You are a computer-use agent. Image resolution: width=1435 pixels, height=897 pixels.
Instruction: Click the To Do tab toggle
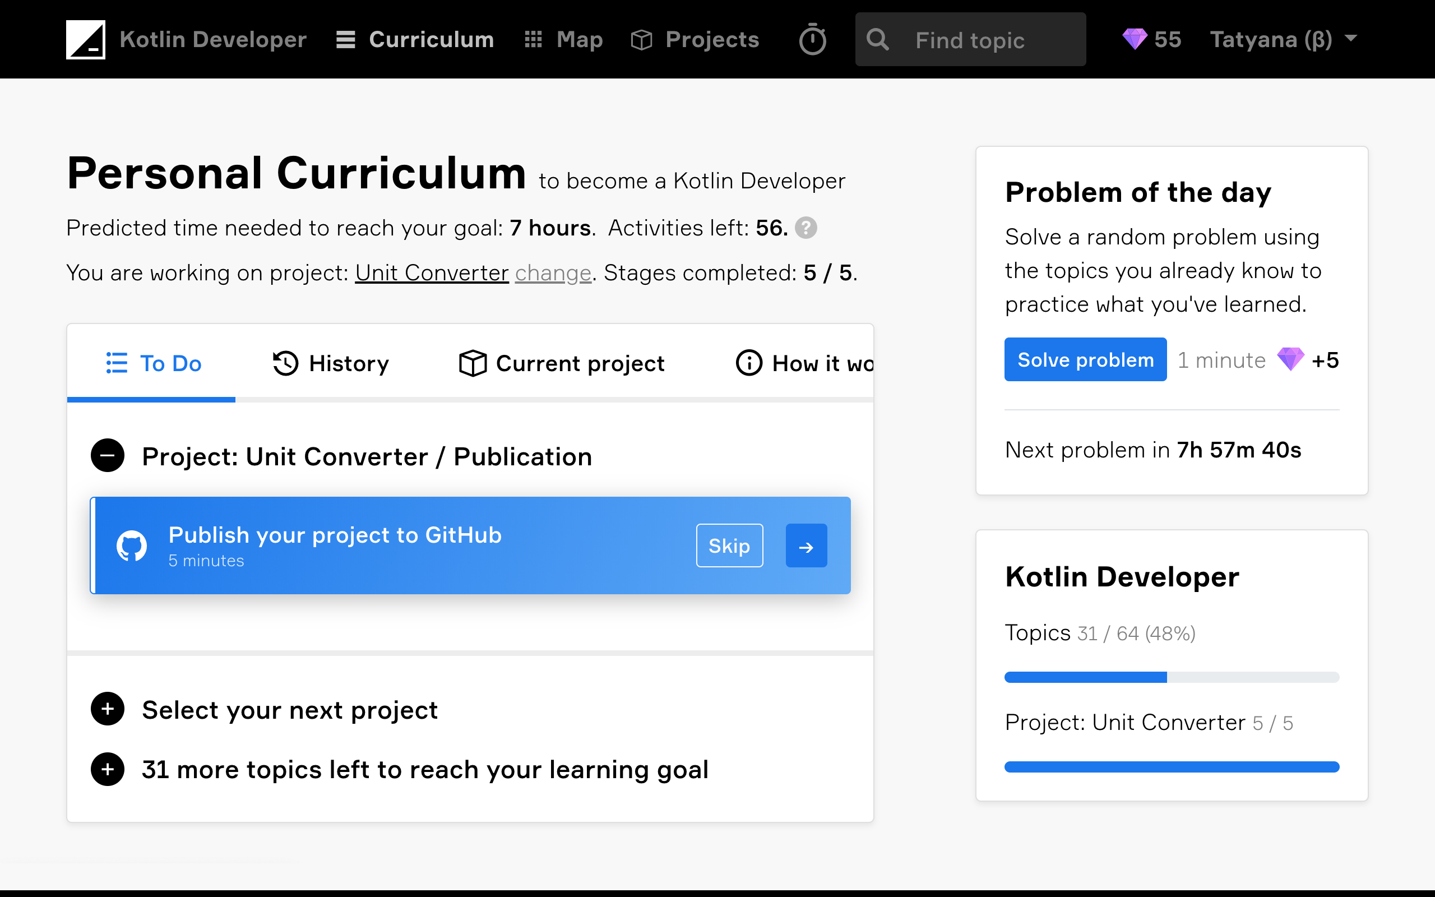click(x=153, y=363)
